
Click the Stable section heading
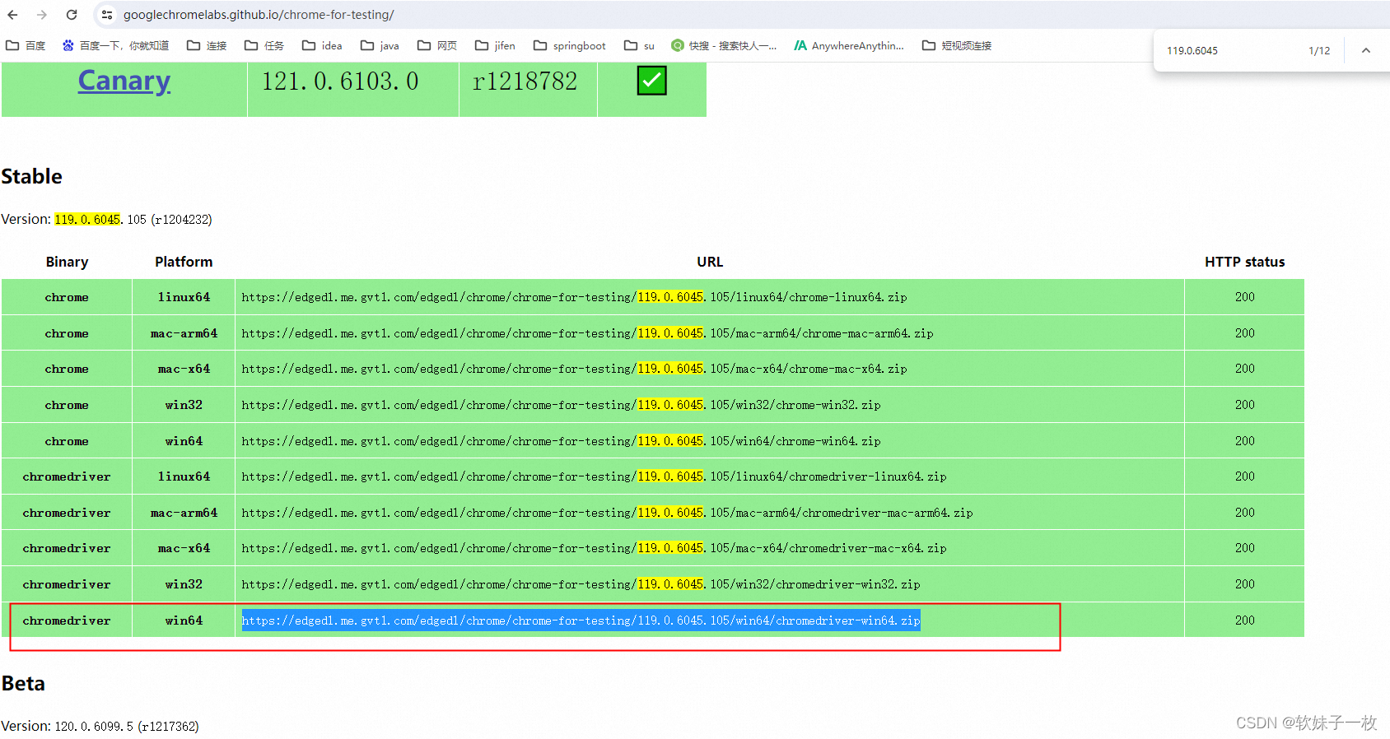point(32,176)
